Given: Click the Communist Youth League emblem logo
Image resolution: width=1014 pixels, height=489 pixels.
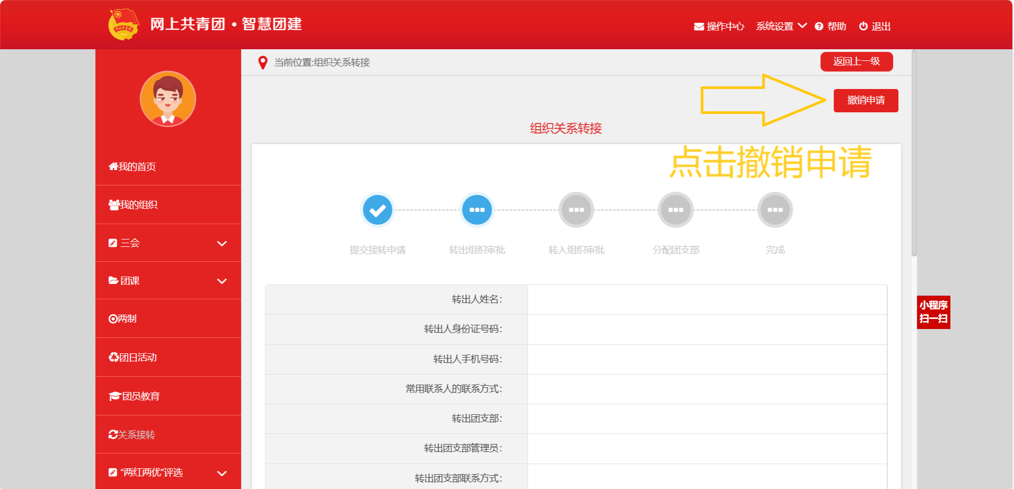Looking at the screenshot, I should tap(124, 24).
